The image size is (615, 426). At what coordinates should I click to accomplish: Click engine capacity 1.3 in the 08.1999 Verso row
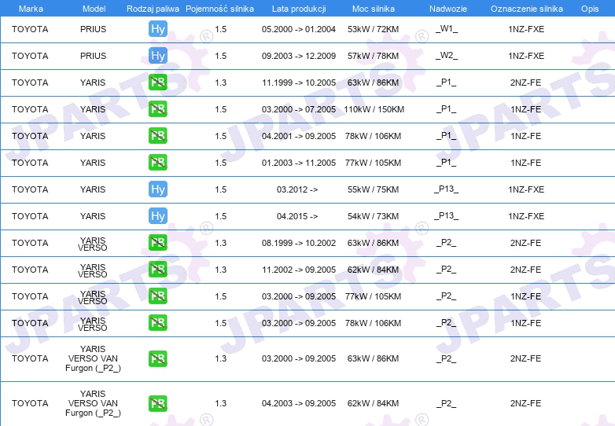click(220, 243)
